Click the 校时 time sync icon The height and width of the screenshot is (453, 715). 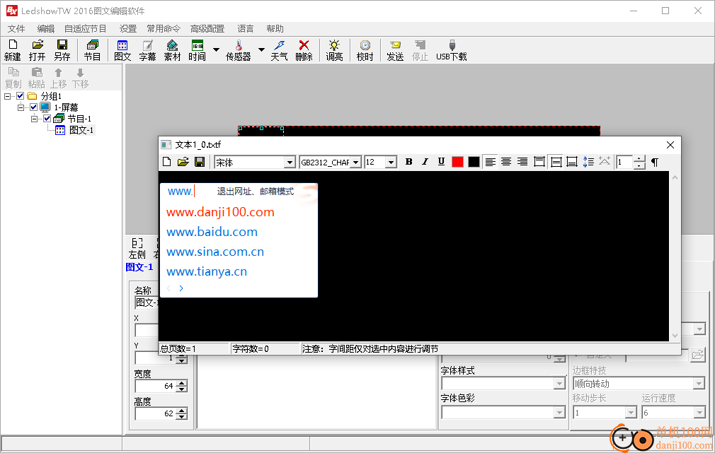pos(365,50)
